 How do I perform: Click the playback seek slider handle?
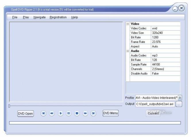click(x=9, y=106)
